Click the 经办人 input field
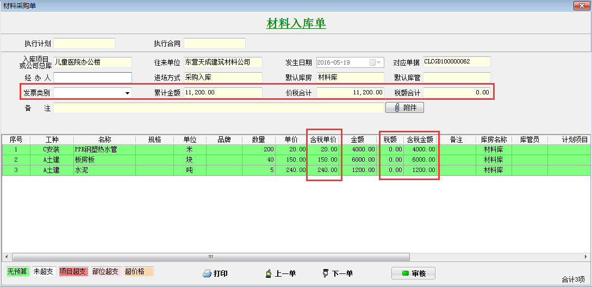592x287 pixels. point(92,78)
